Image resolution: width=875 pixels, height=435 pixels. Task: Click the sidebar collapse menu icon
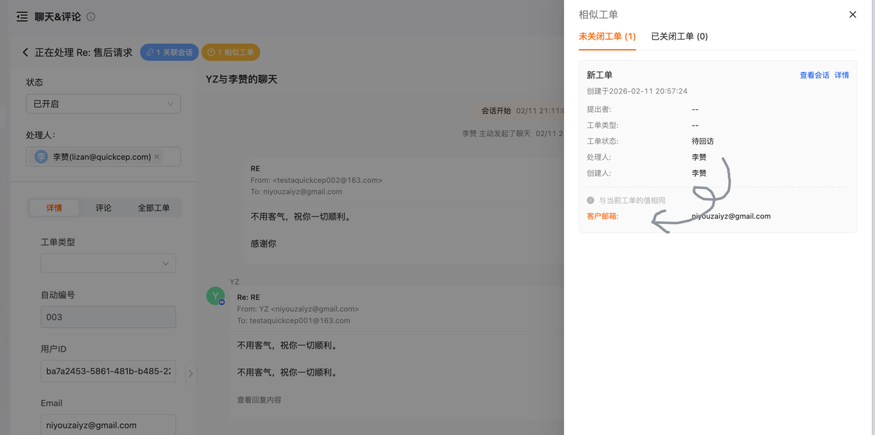coord(23,16)
